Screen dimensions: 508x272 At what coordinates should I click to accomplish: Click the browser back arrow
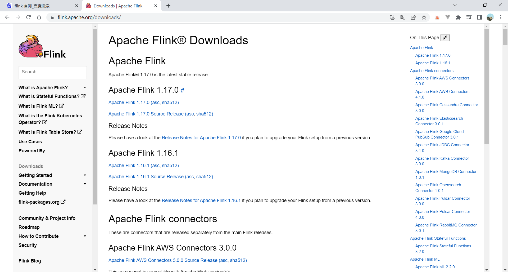(7, 17)
